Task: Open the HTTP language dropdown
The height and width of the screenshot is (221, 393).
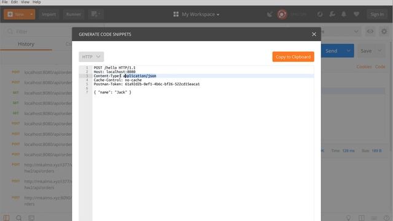Action: point(91,57)
